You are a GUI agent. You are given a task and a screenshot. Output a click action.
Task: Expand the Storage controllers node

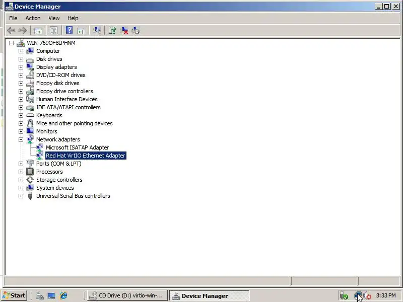pyautogui.click(x=21, y=180)
